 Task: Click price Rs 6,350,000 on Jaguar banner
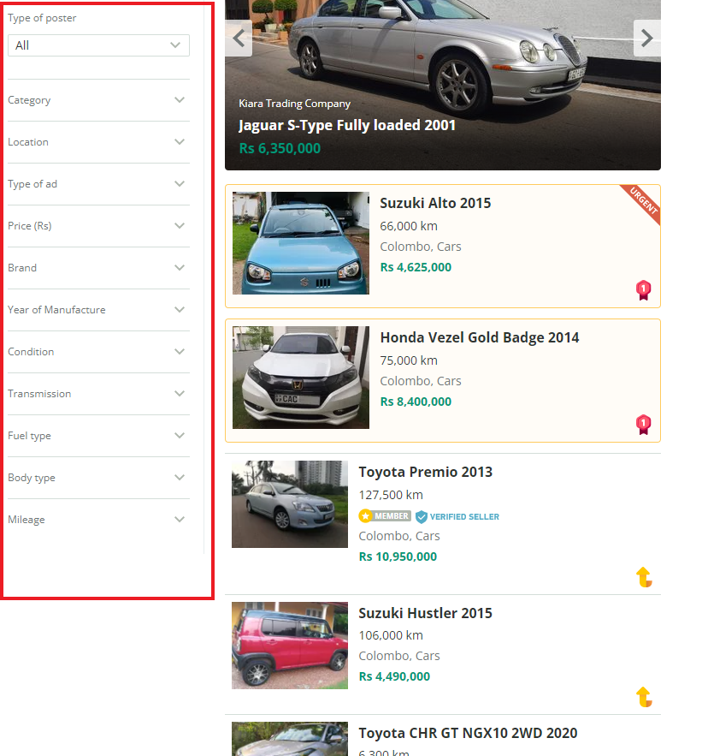(x=280, y=148)
